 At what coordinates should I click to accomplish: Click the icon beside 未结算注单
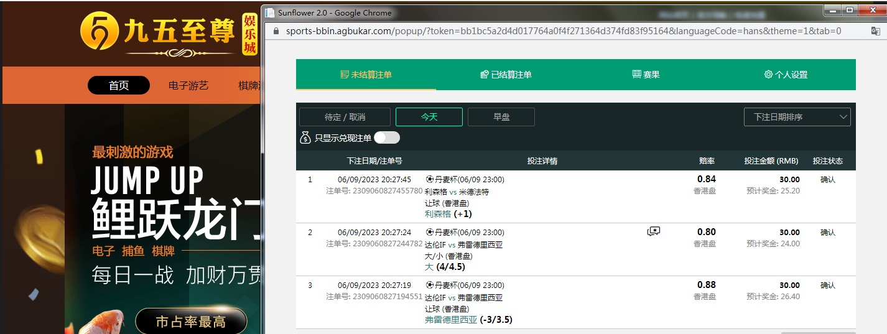[x=345, y=75]
